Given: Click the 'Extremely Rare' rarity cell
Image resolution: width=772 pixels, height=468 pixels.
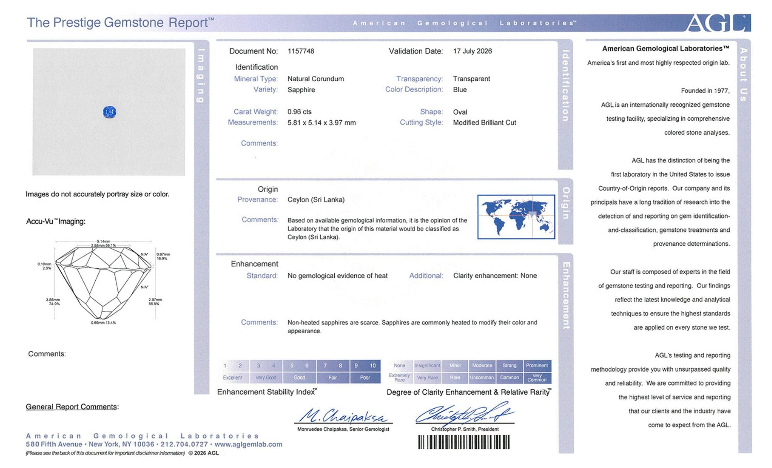Looking at the screenshot, I should 400,378.
